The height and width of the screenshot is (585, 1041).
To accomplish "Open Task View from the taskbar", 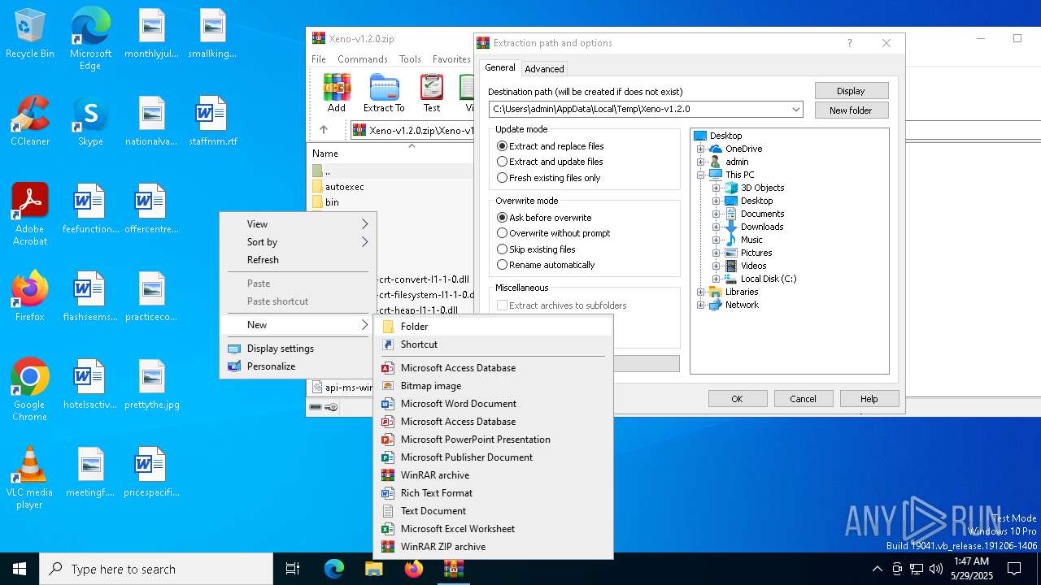I will point(293,569).
